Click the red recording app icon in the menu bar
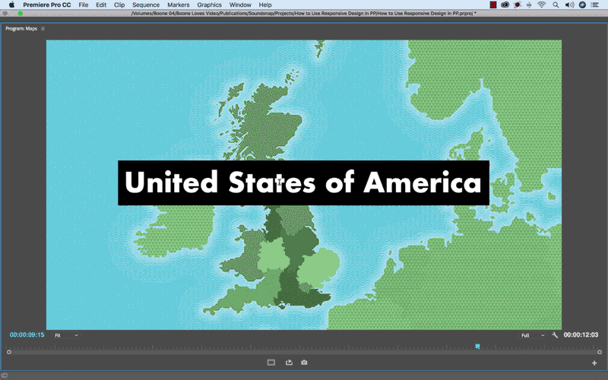Screen dimensions: 608x380 click(492, 5)
